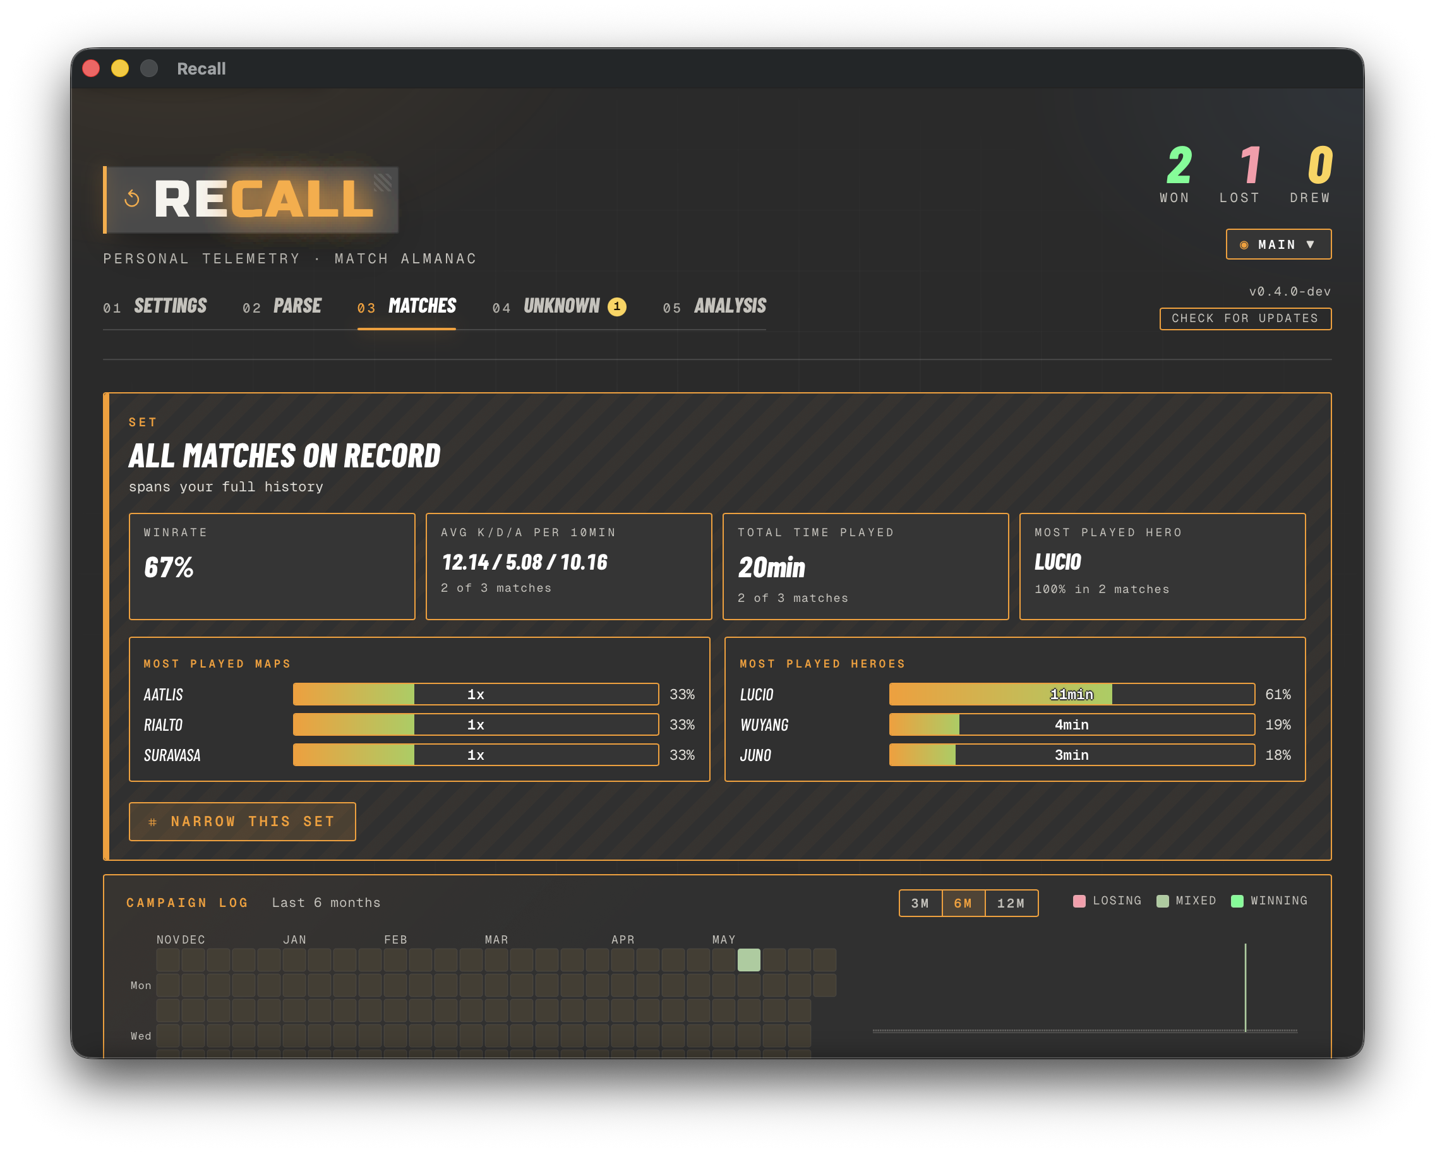1435x1152 pixels.
Task: Click the pink Losing legend swatch
Action: 1079,901
